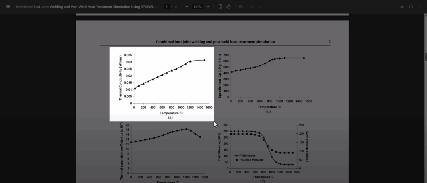Undo the last annotation

pyautogui.click(x=253, y=6)
